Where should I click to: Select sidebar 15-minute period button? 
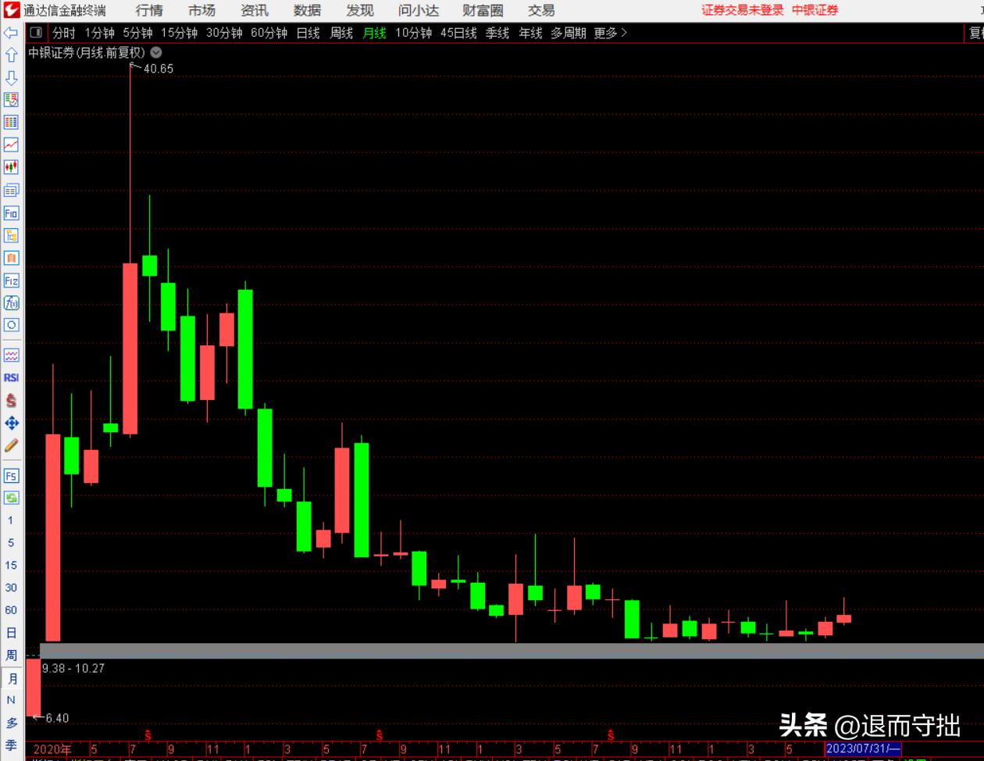(x=11, y=565)
